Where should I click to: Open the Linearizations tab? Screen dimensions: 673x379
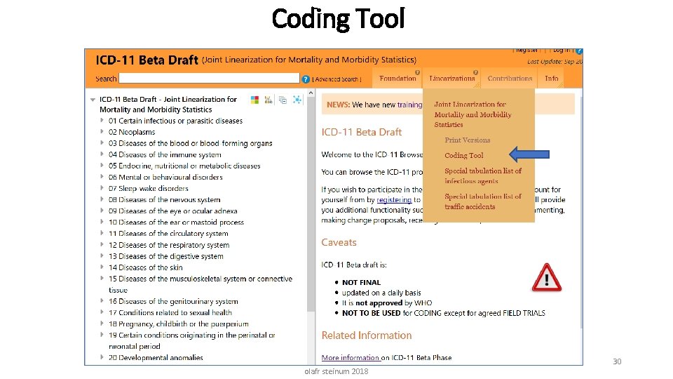coord(452,78)
